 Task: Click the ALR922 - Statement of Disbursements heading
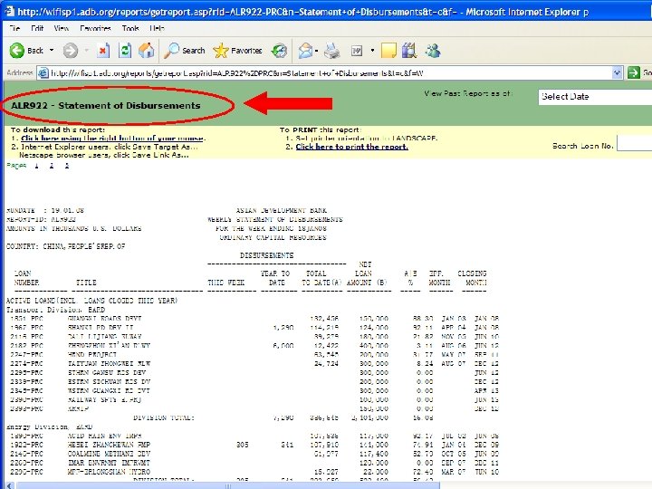pos(106,106)
